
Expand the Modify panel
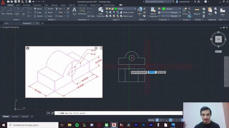[52, 20]
